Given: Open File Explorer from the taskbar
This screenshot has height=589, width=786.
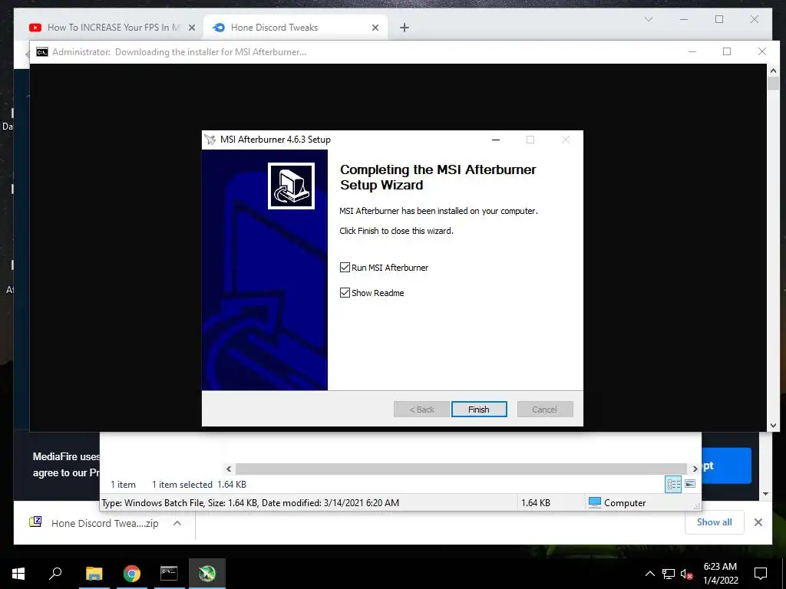Looking at the screenshot, I should point(94,574).
